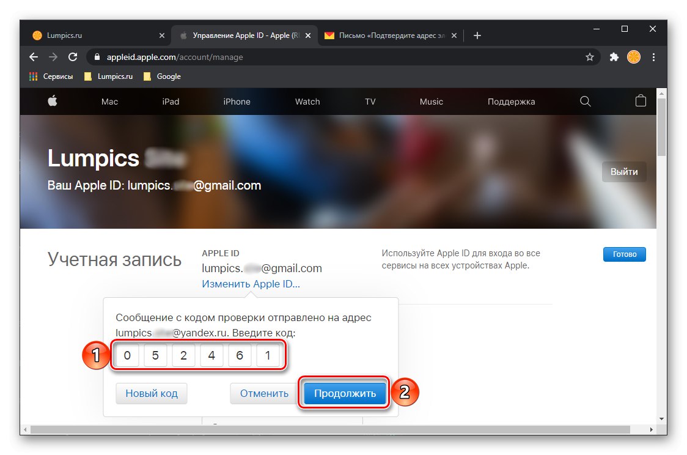The image size is (687, 455).
Task: Focus the first code digit box showing 0
Action: 127,355
